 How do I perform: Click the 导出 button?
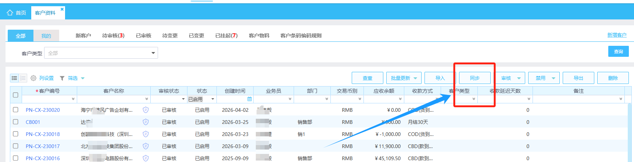579,78
